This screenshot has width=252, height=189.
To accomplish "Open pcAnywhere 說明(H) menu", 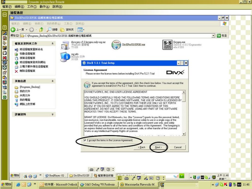I will 57,7.
